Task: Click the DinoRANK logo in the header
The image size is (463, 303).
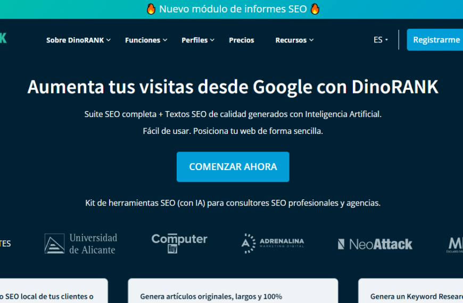Action: pyautogui.click(x=3, y=38)
